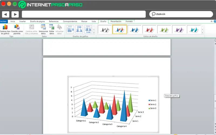Click the empty address bar field
This screenshot has width=216, height=135.
click(84, 14)
